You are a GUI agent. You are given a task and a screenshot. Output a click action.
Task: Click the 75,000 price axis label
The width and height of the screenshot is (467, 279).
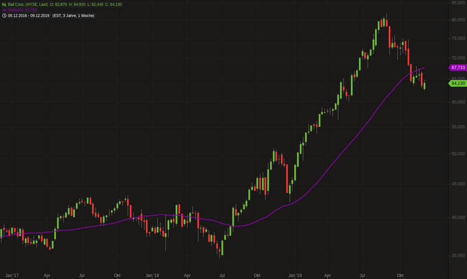click(x=458, y=38)
